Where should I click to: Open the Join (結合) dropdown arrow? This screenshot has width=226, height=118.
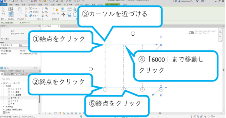point(38,16)
